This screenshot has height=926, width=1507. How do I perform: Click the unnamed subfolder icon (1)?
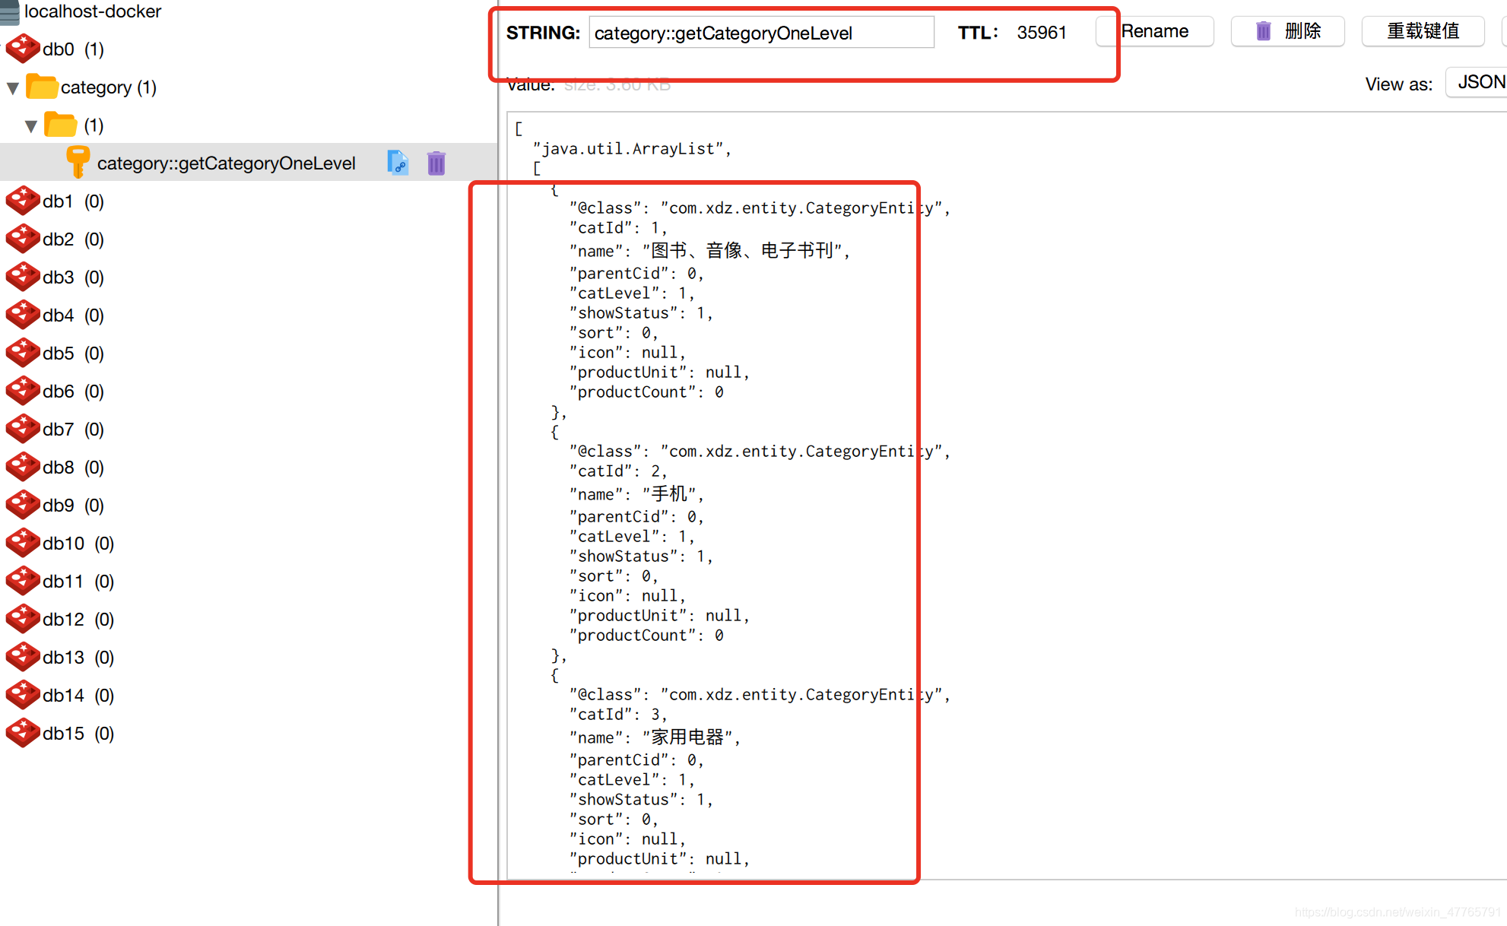click(x=61, y=125)
